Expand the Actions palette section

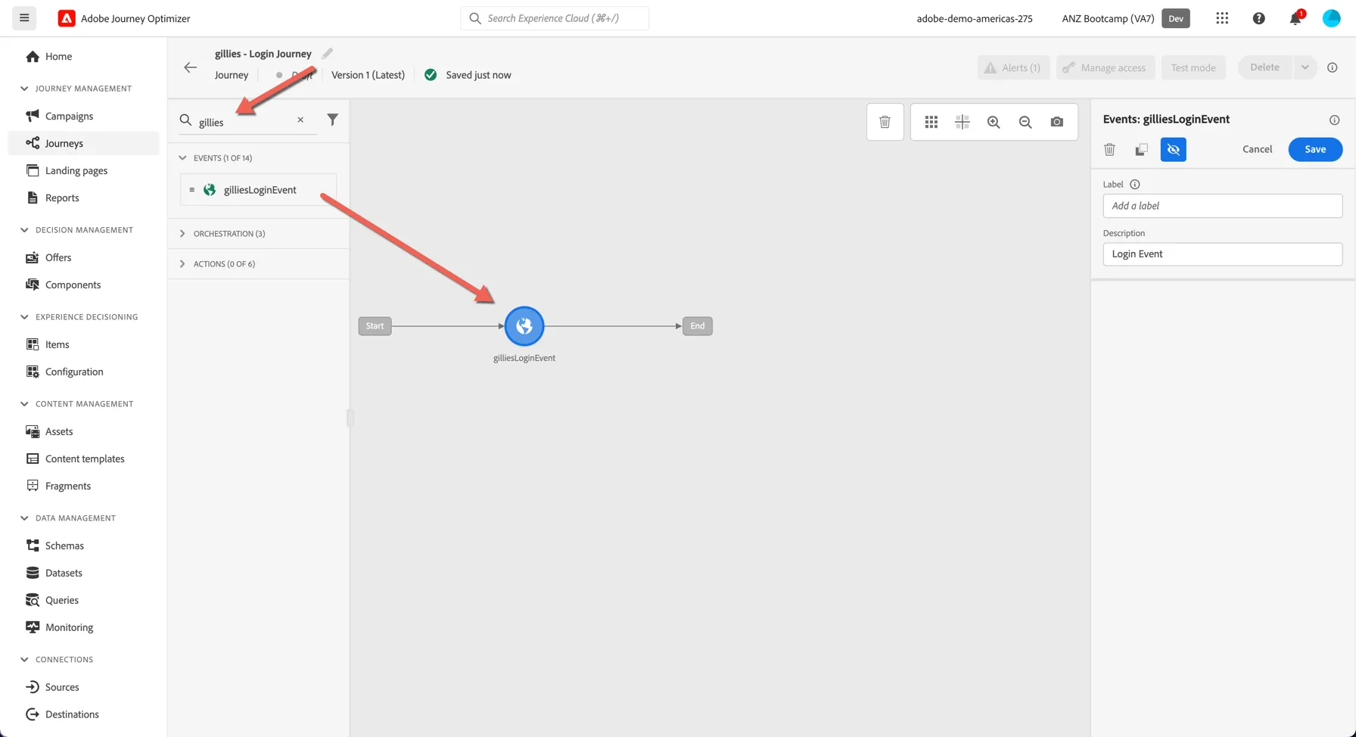(182, 264)
